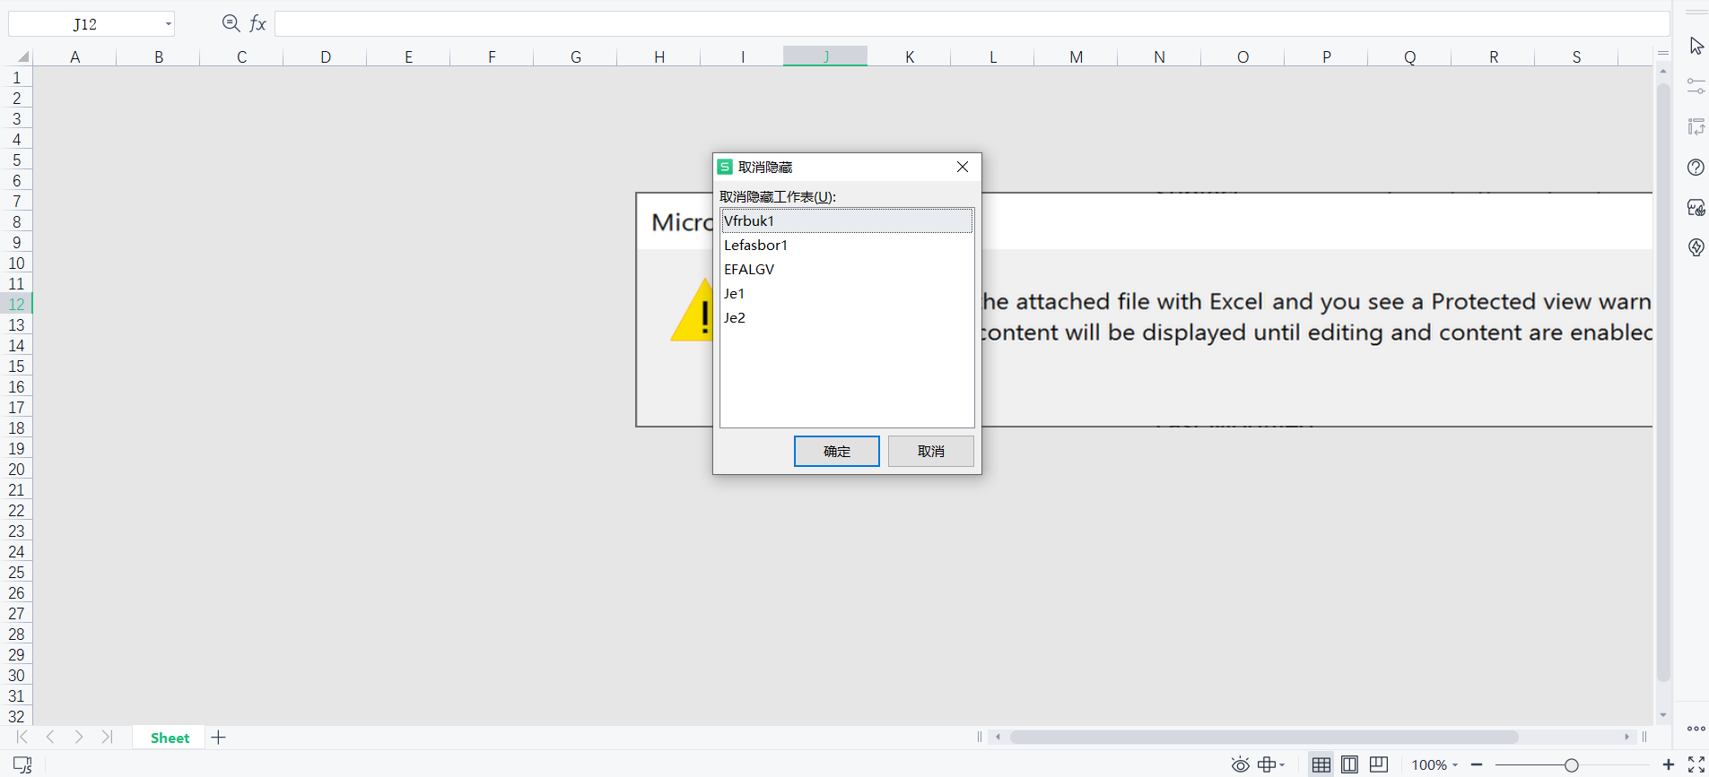Switch to page layout view

[1349, 764]
